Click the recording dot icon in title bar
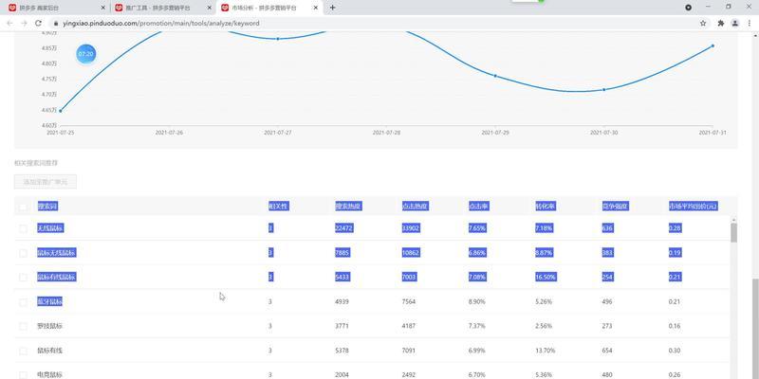The image size is (759, 379). point(689,8)
